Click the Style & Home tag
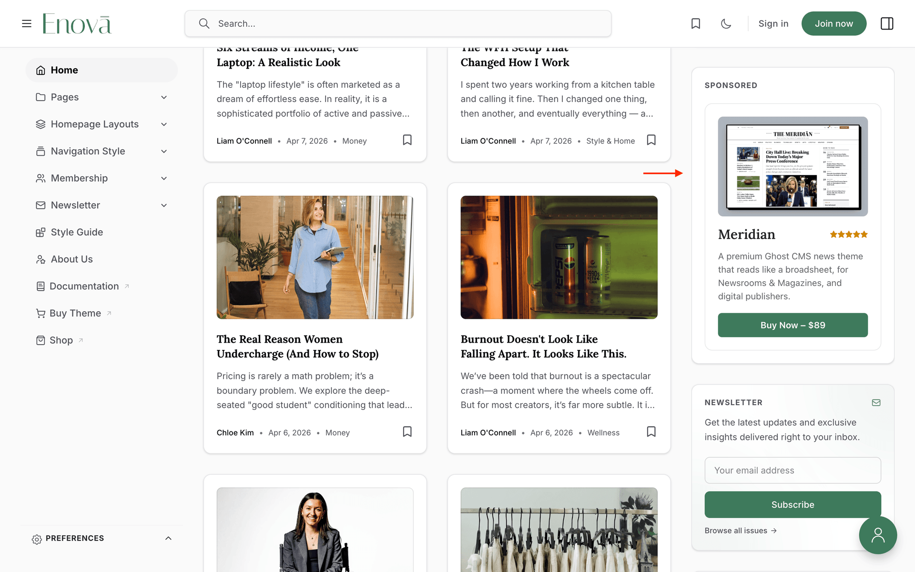Image resolution: width=915 pixels, height=572 pixels. tap(610, 141)
